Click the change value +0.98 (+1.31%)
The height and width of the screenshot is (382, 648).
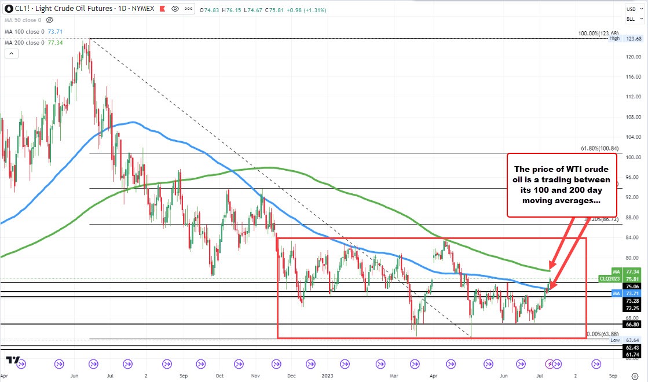(x=306, y=10)
